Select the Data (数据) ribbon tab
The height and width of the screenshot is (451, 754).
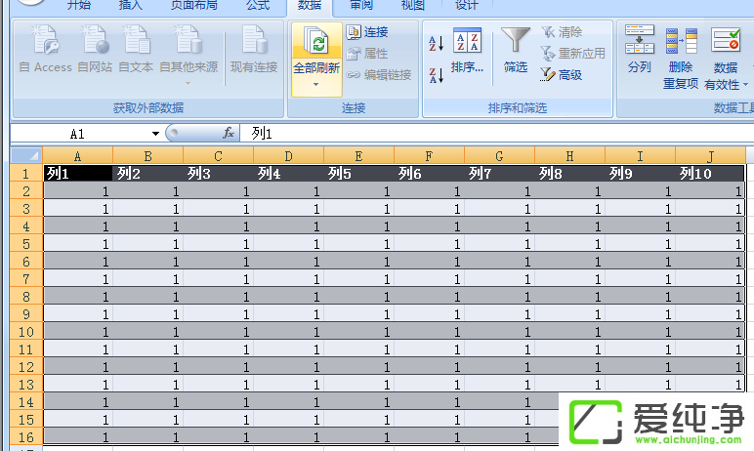[x=310, y=5]
